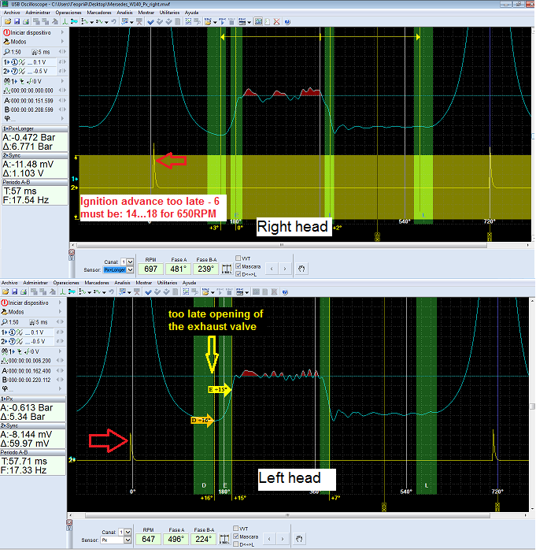Viewport: 536px width, 553px height.
Task: Uncheck Mascara in the lower phase panel
Action: [236, 536]
